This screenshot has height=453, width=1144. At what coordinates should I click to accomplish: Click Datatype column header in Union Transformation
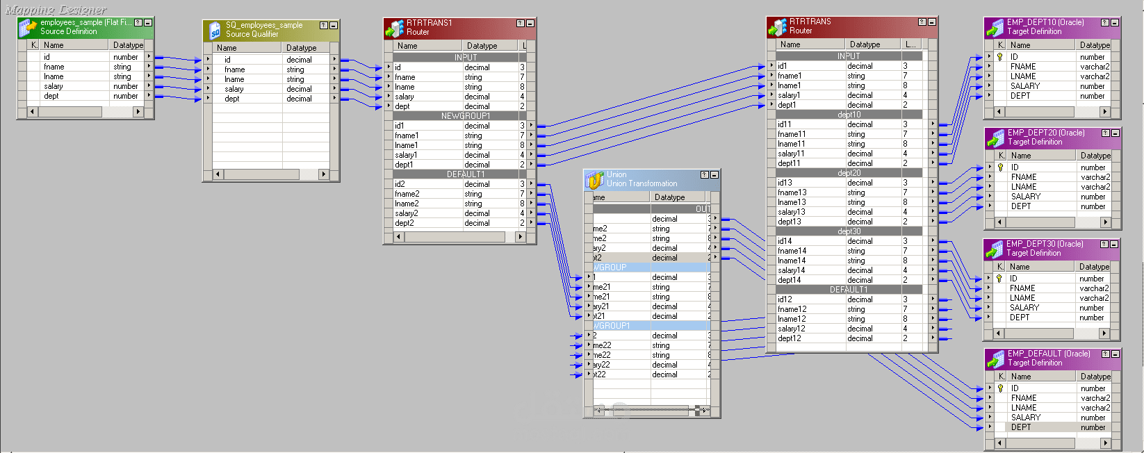[678, 197]
